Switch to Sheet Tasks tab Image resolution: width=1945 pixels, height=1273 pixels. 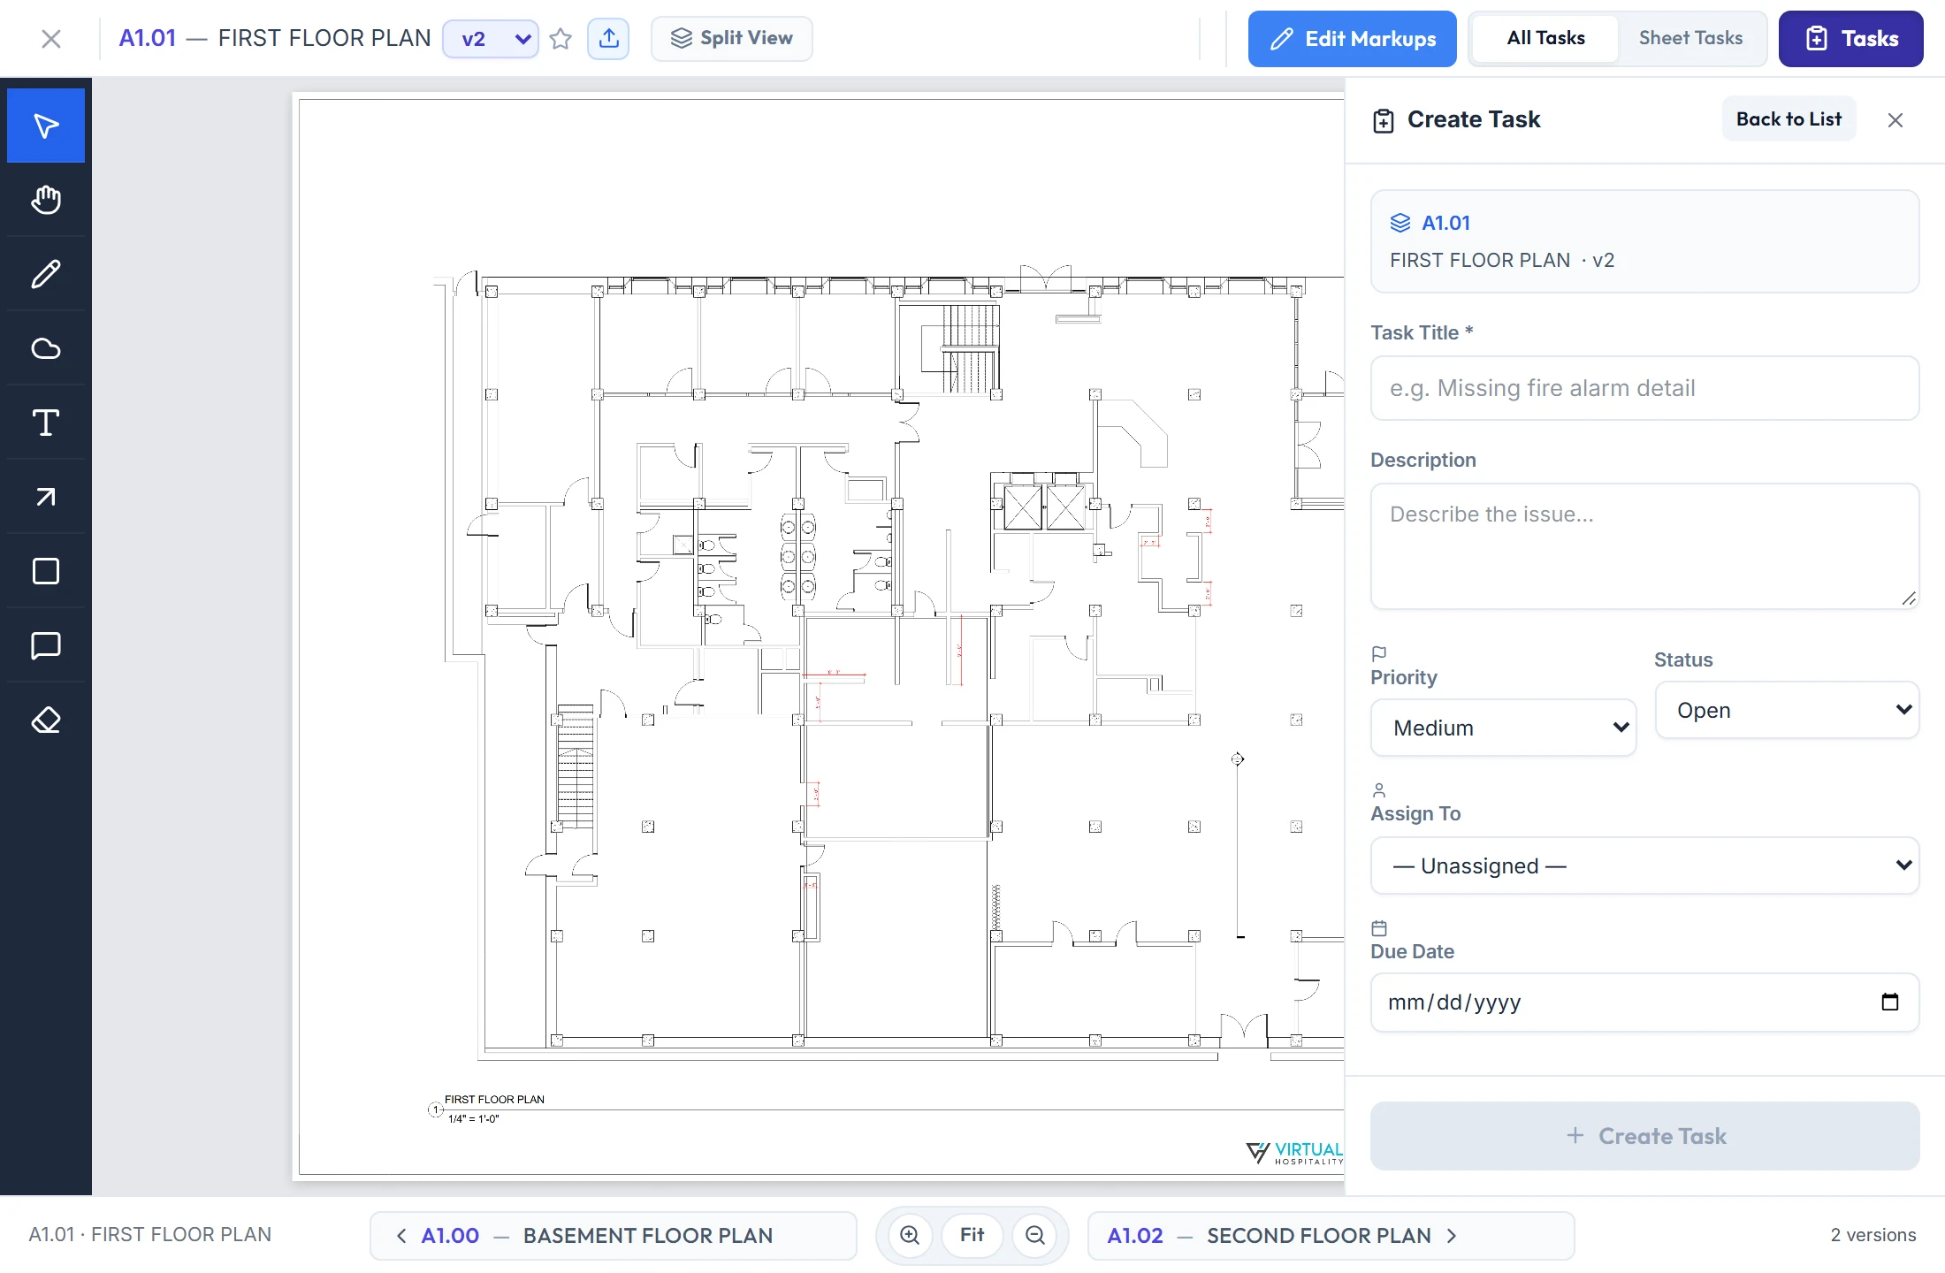tap(1690, 38)
